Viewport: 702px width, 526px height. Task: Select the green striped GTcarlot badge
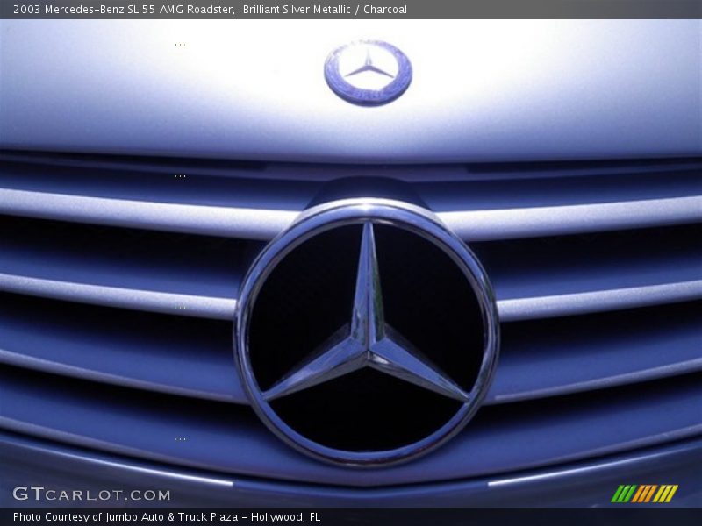pos(645,493)
